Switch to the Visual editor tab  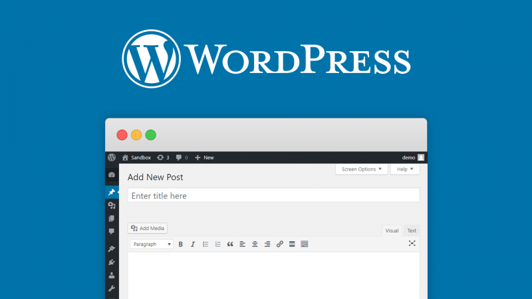(x=392, y=231)
